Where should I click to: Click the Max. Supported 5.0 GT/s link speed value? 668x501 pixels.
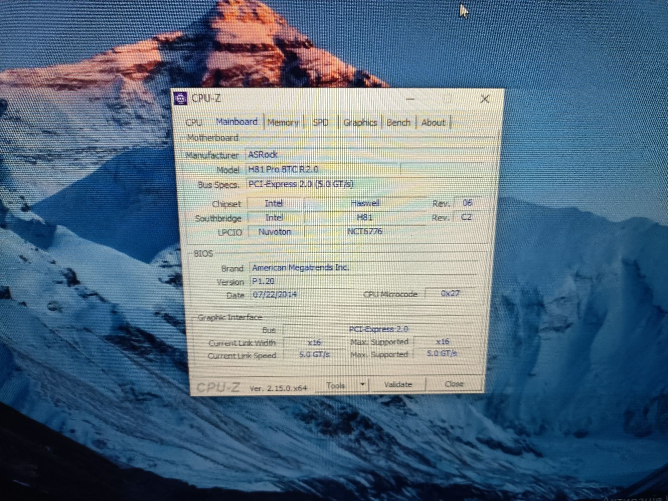tap(442, 353)
